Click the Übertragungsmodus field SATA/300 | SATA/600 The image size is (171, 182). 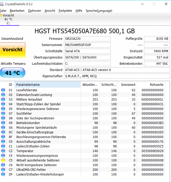coord(87,57)
